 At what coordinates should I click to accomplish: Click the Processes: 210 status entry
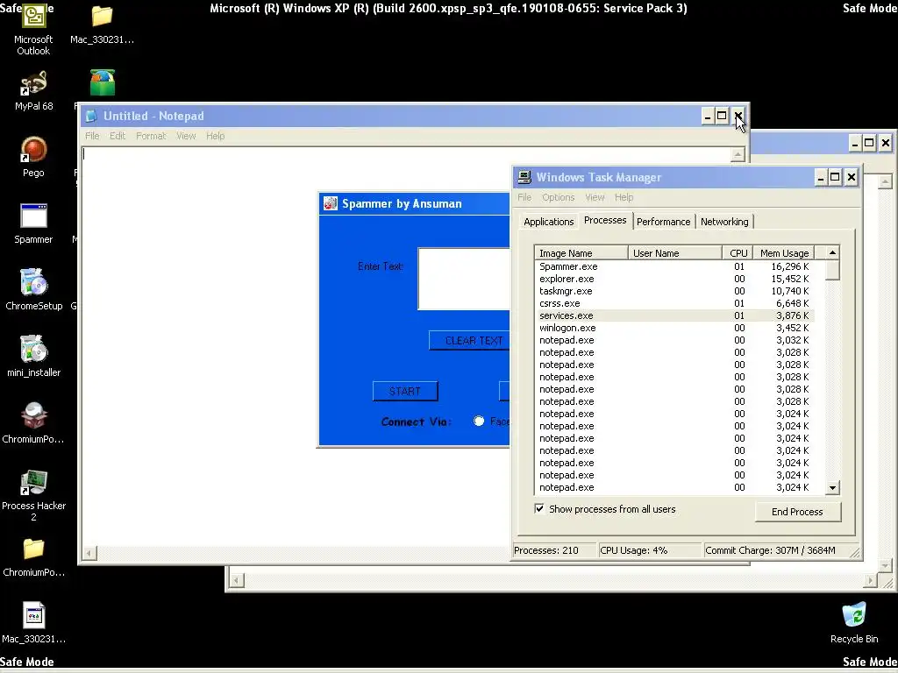click(553, 550)
